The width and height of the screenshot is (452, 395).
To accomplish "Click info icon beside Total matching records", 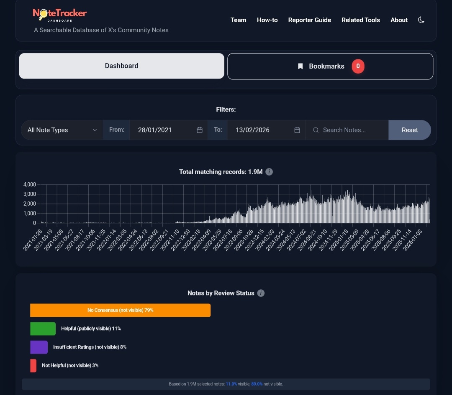I will click(269, 172).
